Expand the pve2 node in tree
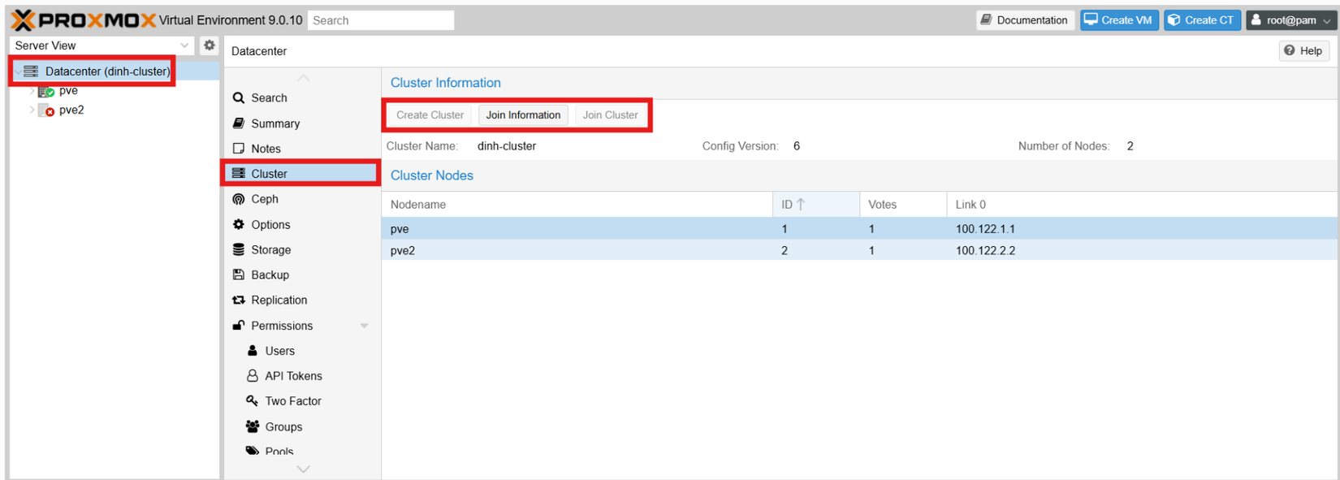 point(32,110)
